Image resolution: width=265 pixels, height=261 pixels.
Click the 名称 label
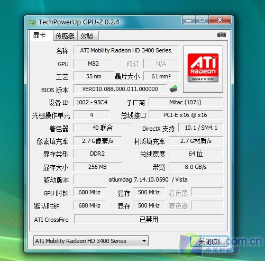click(62, 51)
